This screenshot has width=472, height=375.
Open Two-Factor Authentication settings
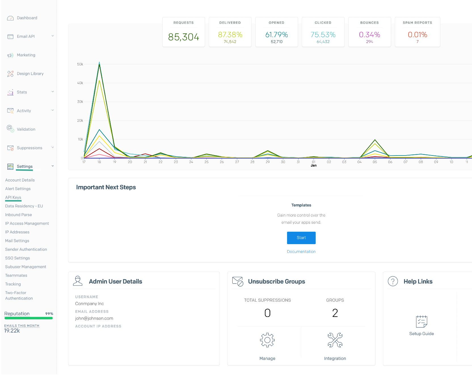(19, 295)
